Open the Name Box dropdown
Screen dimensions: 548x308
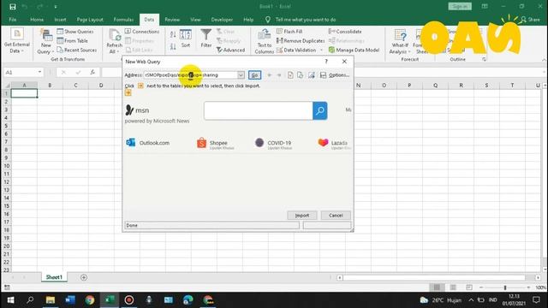(39, 72)
